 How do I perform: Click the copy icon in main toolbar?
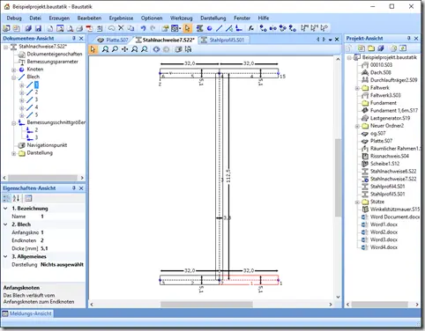tap(131, 28)
